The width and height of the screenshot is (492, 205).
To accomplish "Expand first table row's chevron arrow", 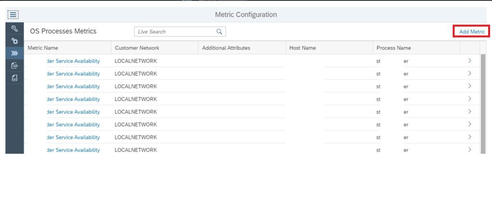I will [470, 60].
